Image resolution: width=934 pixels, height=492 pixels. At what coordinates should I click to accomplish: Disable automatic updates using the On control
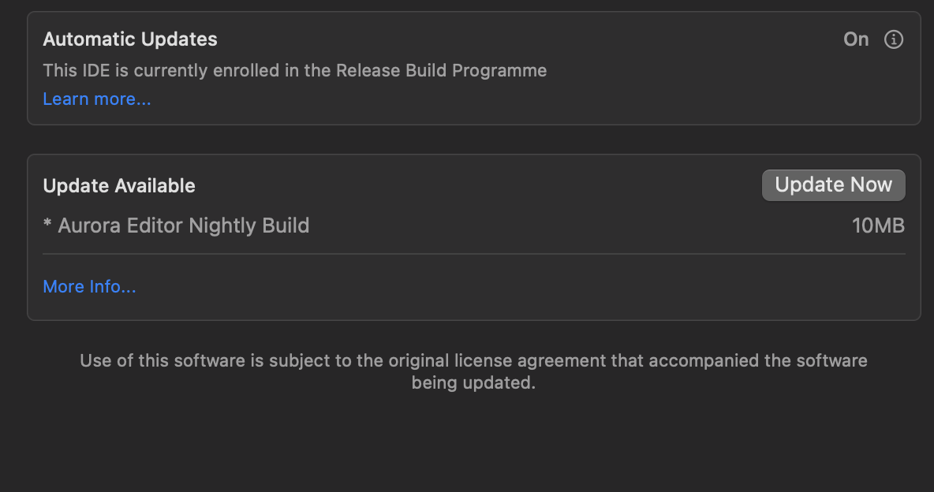855,39
